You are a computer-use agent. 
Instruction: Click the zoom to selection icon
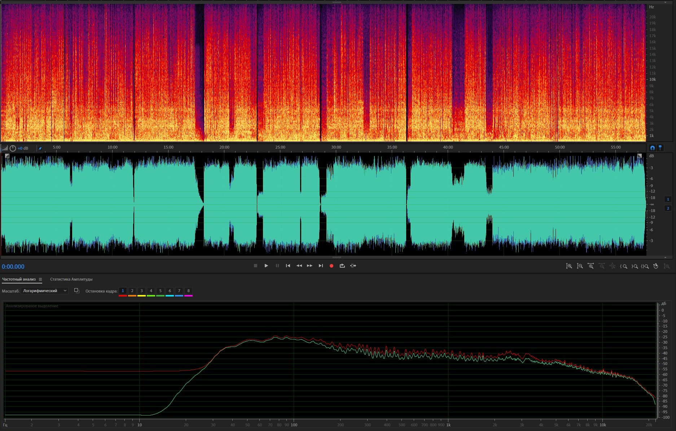(x=645, y=266)
